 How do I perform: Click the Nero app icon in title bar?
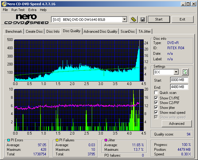[3, 4]
